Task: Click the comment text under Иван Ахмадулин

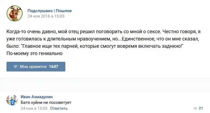Action: pyautogui.click(x=47, y=102)
